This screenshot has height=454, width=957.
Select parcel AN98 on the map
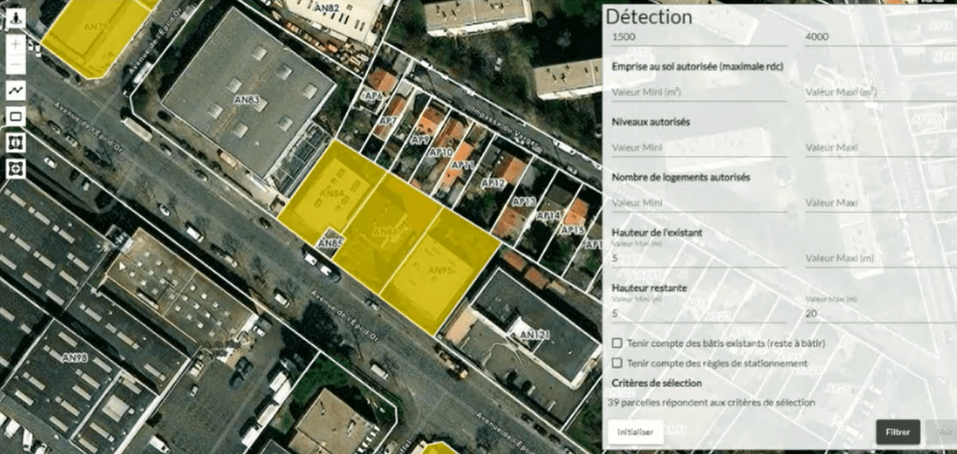pyautogui.click(x=75, y=357)
